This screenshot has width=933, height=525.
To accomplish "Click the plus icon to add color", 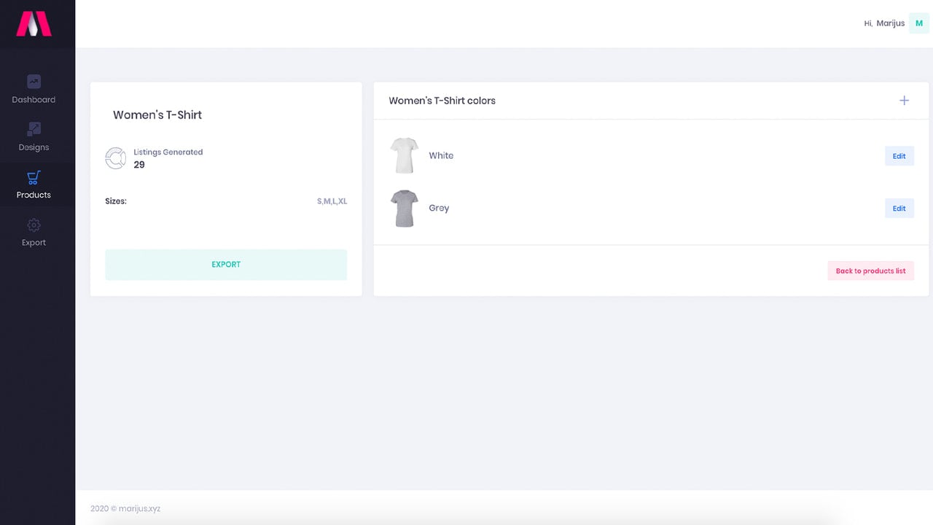I will tap(904, 101).
